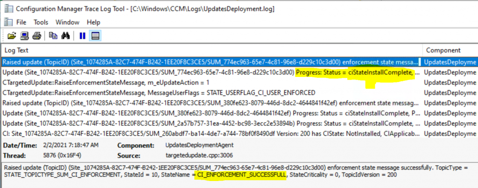Open the File menu
Image resolution: width=478 pixels, height=188 pixels.
(x=21, y=22)
